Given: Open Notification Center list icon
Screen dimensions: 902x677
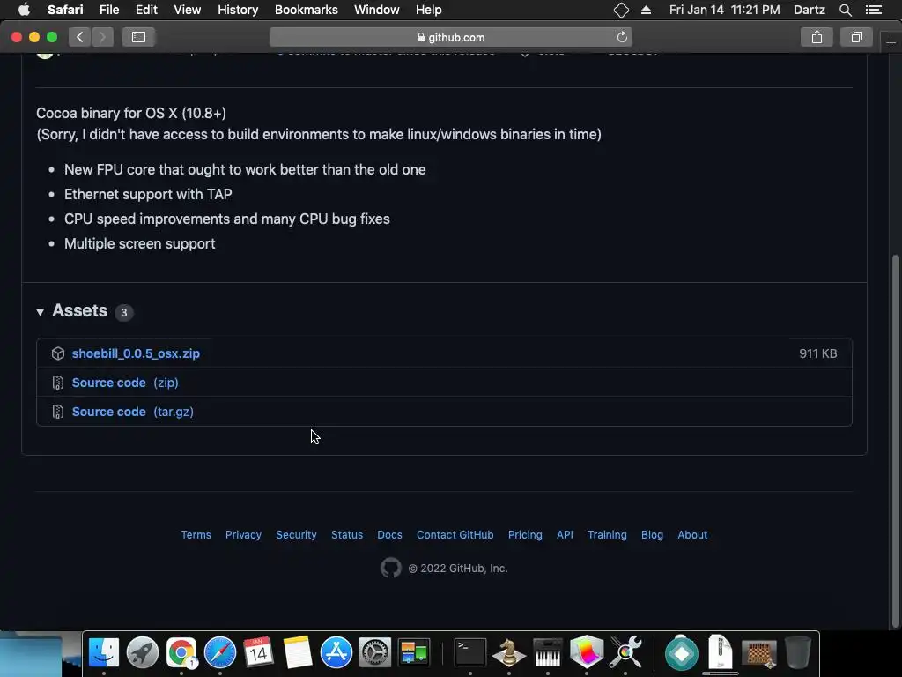Looking at the screenshot, I should click(874, 10).
